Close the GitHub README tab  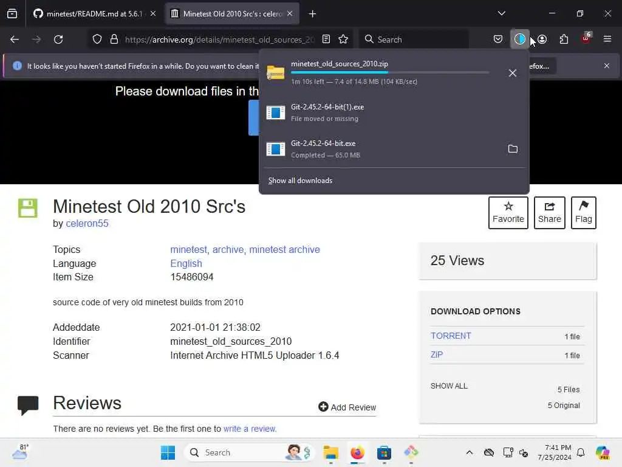tap(152, 14)
